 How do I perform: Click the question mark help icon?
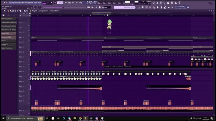(164, 3)
